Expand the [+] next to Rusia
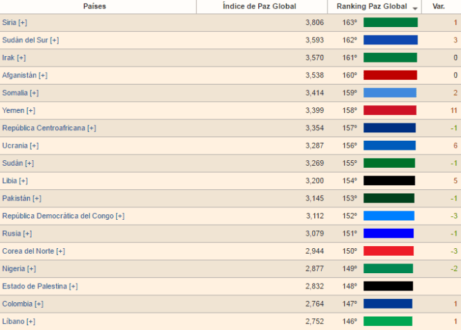Image resolution: width=461 pixels, height=330 pixels. pos(28,234)
